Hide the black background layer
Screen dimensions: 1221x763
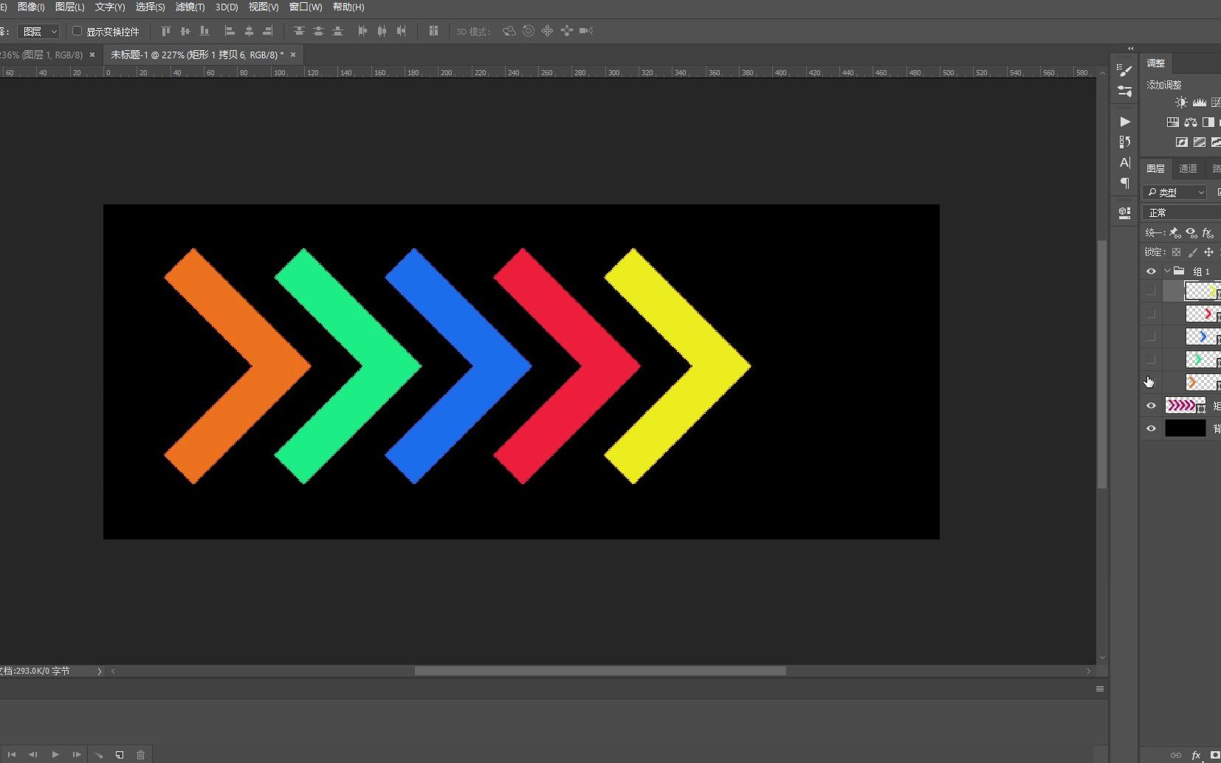tap(1151, 428)
